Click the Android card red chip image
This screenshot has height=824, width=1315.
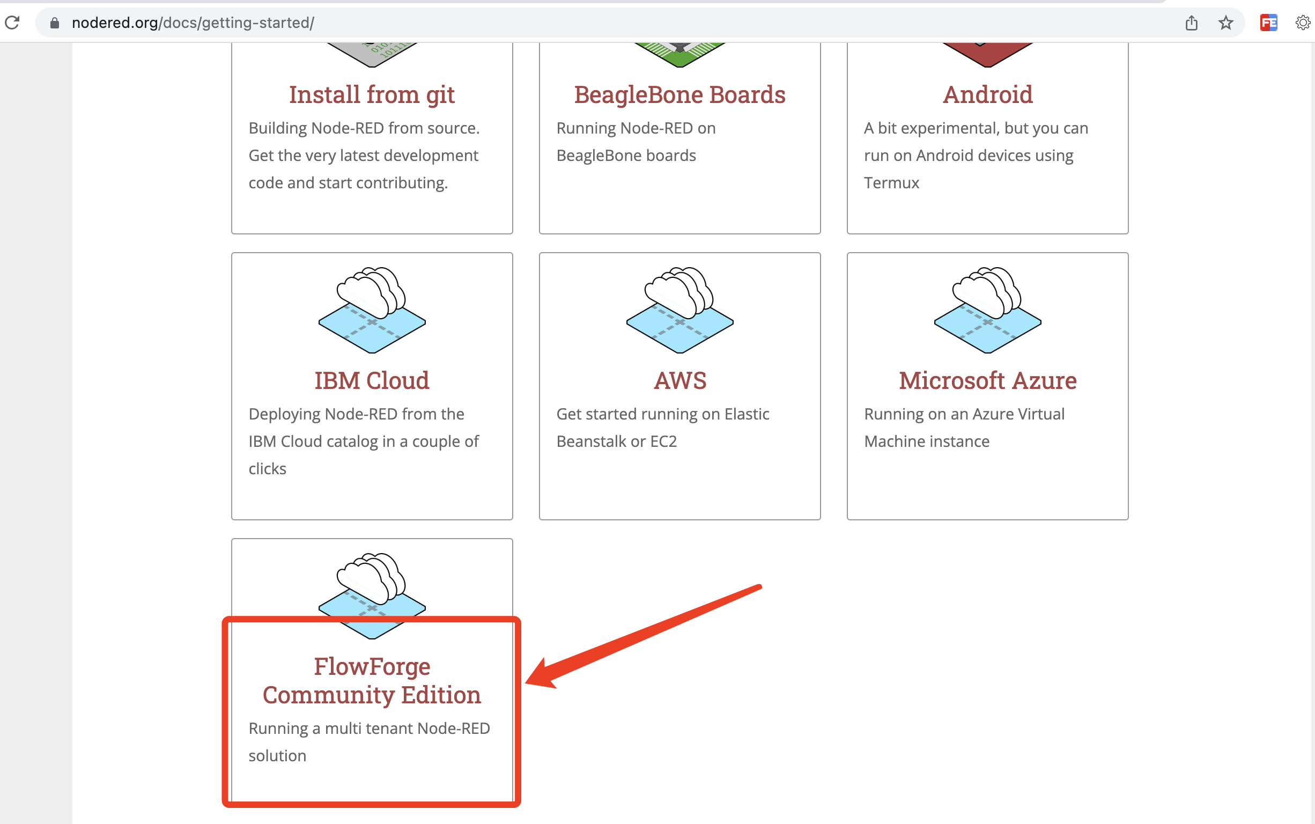point(988,55)
